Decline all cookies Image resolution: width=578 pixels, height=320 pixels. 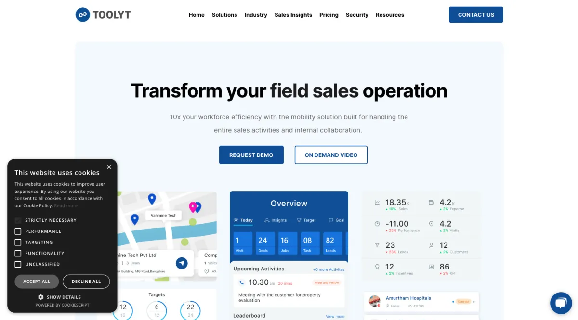point(86,282)
